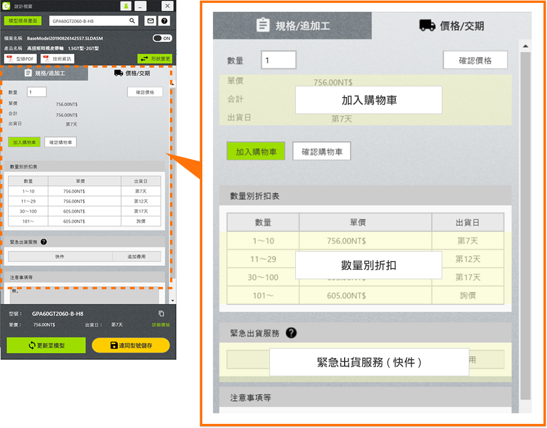
Task: Click the refresh icon inside 更新至模型
Action: click(32, 345)
